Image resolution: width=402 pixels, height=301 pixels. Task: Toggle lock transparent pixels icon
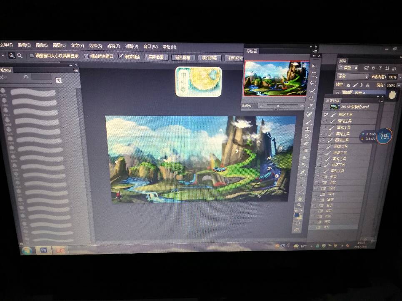[x=348, y=85]
